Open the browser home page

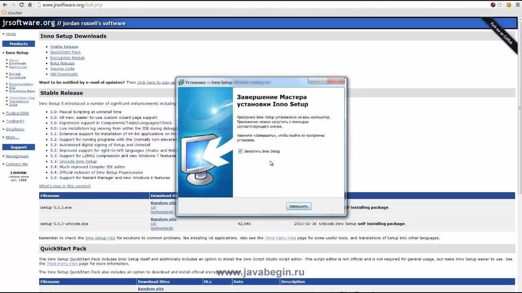(x=30, y=5)
